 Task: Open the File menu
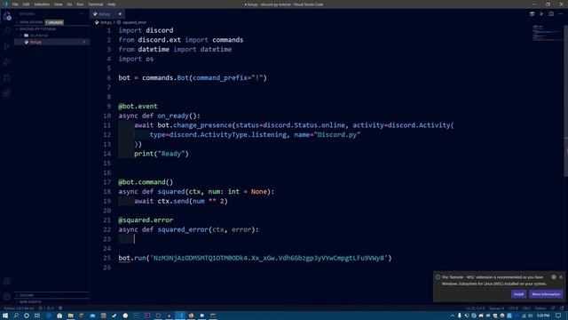pos(15,4)
